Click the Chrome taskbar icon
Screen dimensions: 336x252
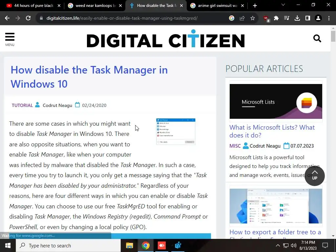[x=145, y=245]
